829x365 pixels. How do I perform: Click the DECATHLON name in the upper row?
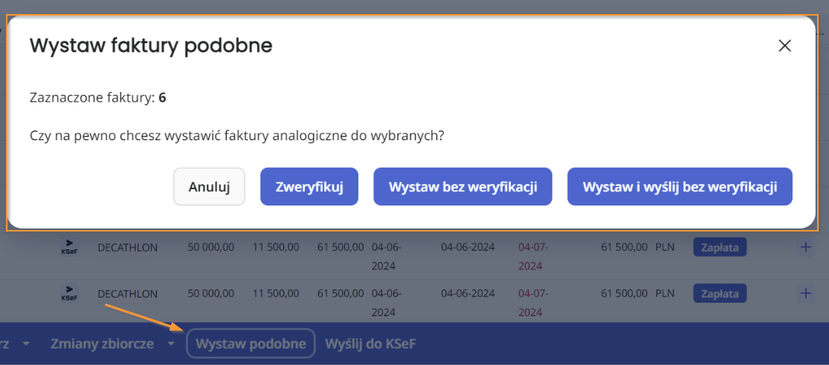click(127, 247)
